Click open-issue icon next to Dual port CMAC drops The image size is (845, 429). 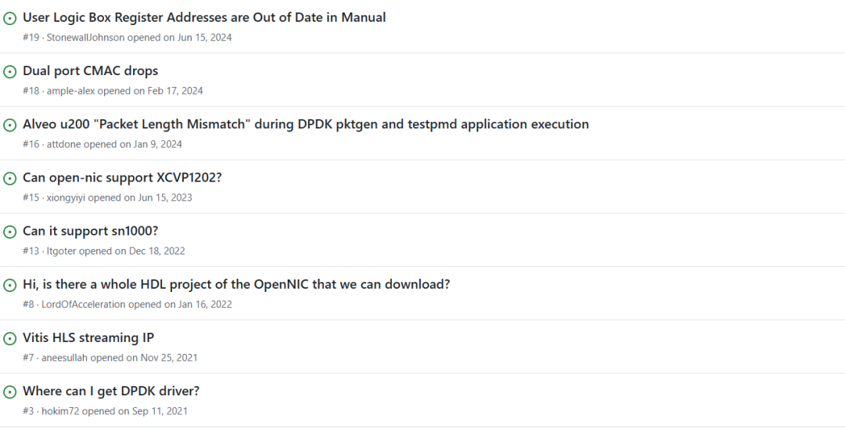[x=9, y=72]
